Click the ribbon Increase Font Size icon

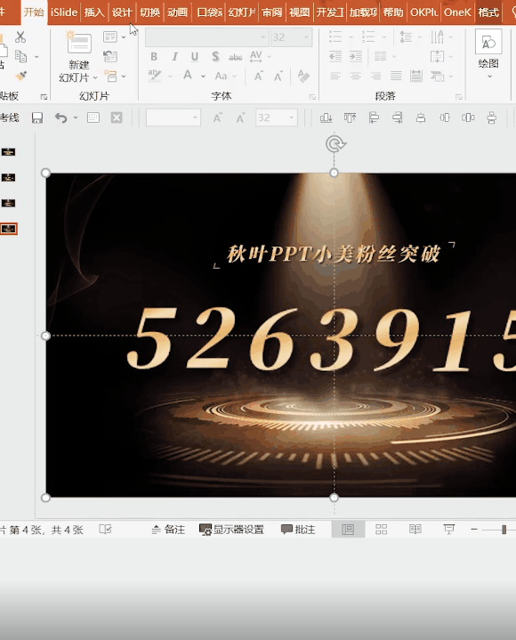click(258, 76)
